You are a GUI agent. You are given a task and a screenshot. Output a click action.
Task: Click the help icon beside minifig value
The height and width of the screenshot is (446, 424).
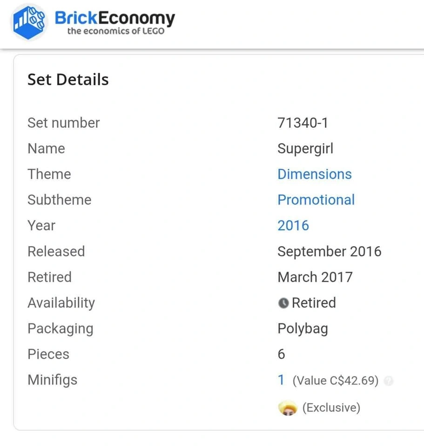pos(389,381)
